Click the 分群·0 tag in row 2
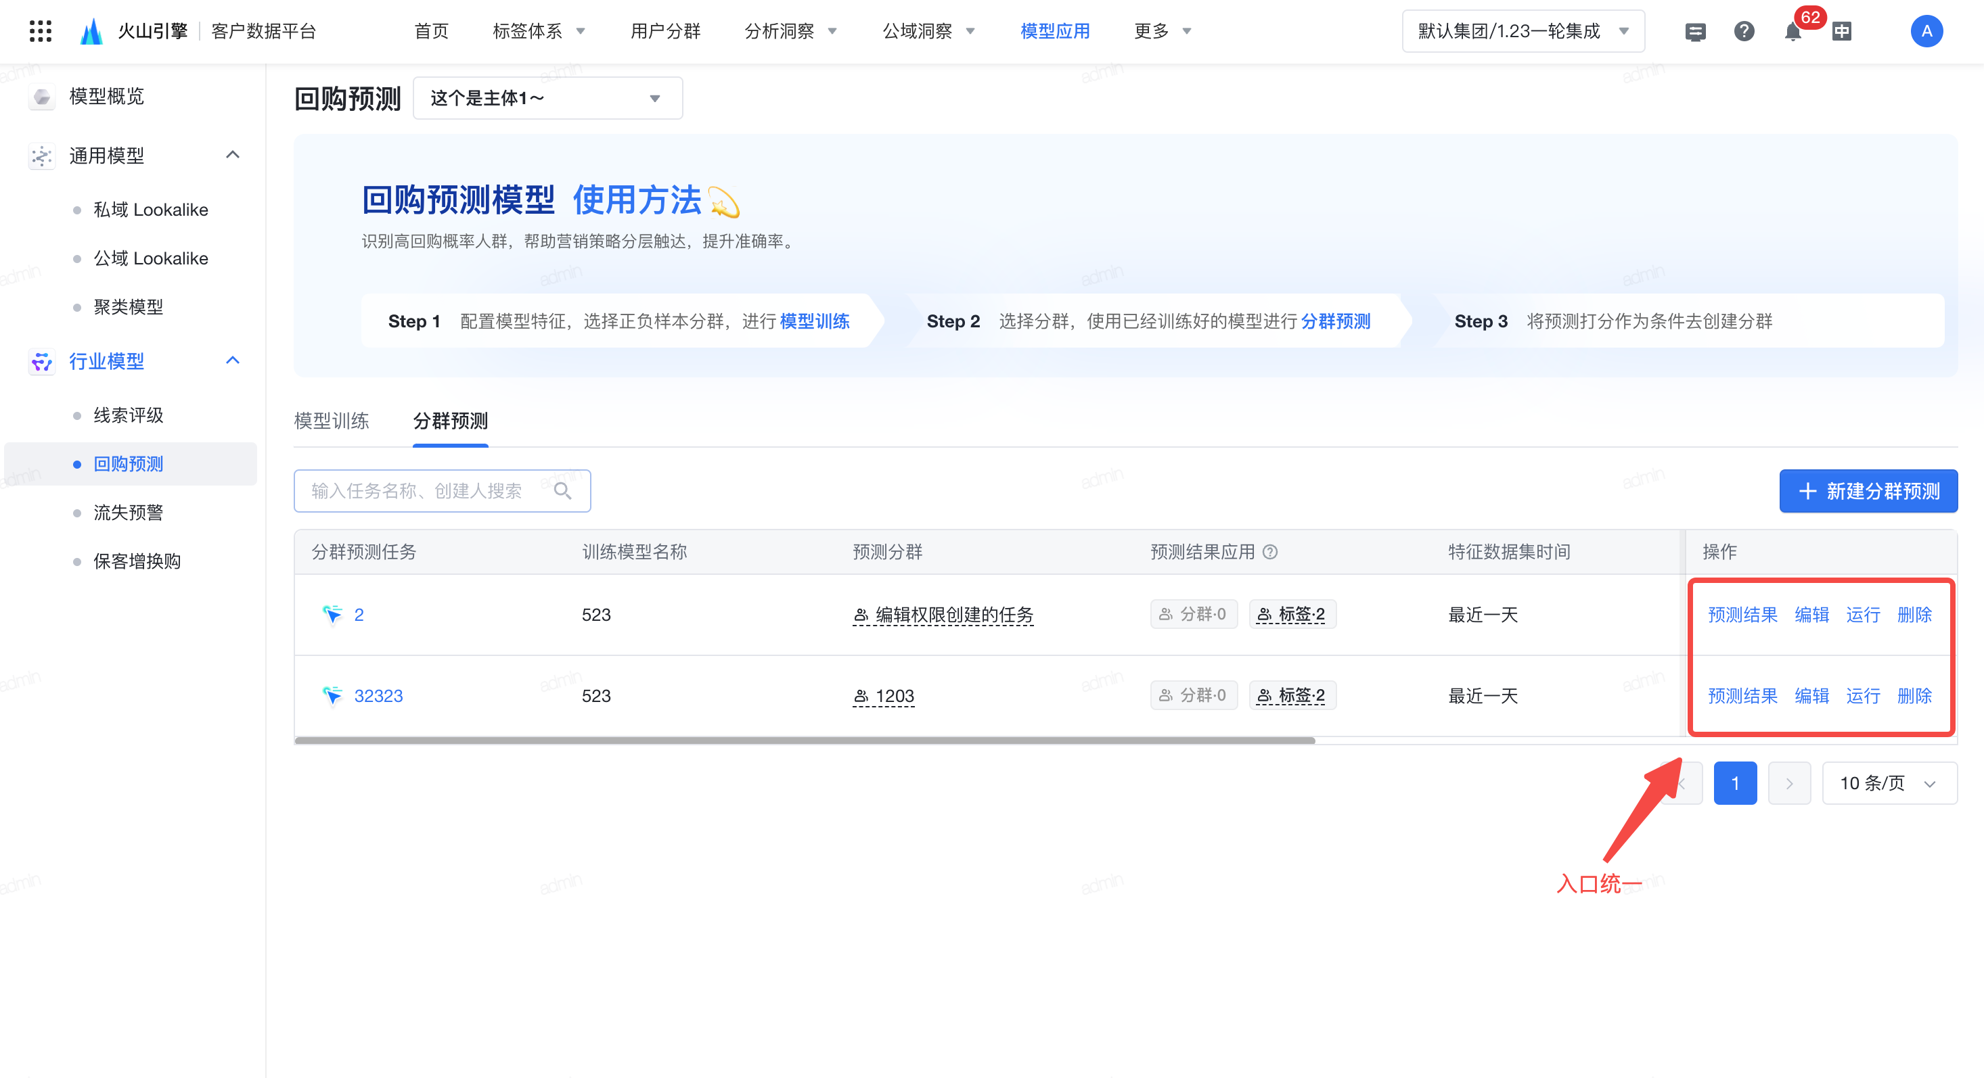 tap(1194, 615)
